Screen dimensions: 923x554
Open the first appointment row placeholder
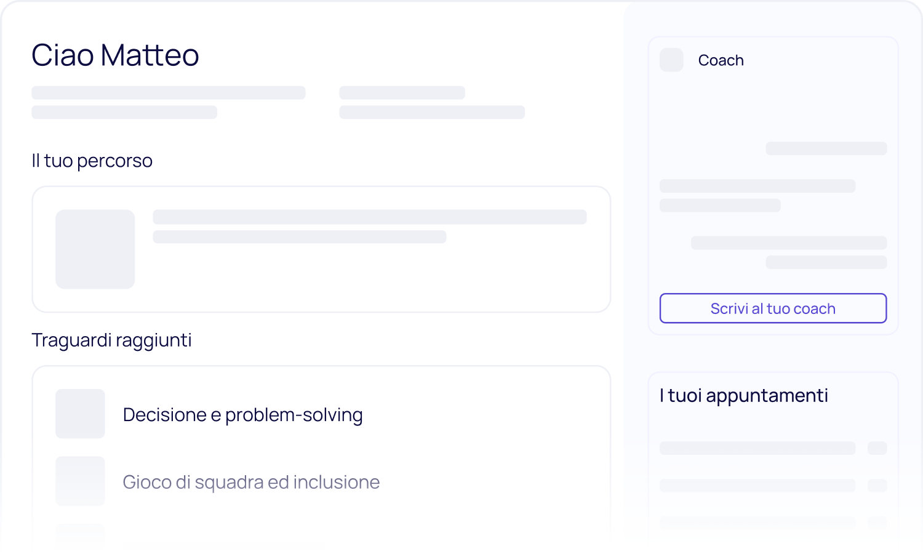tap(757, 448)
